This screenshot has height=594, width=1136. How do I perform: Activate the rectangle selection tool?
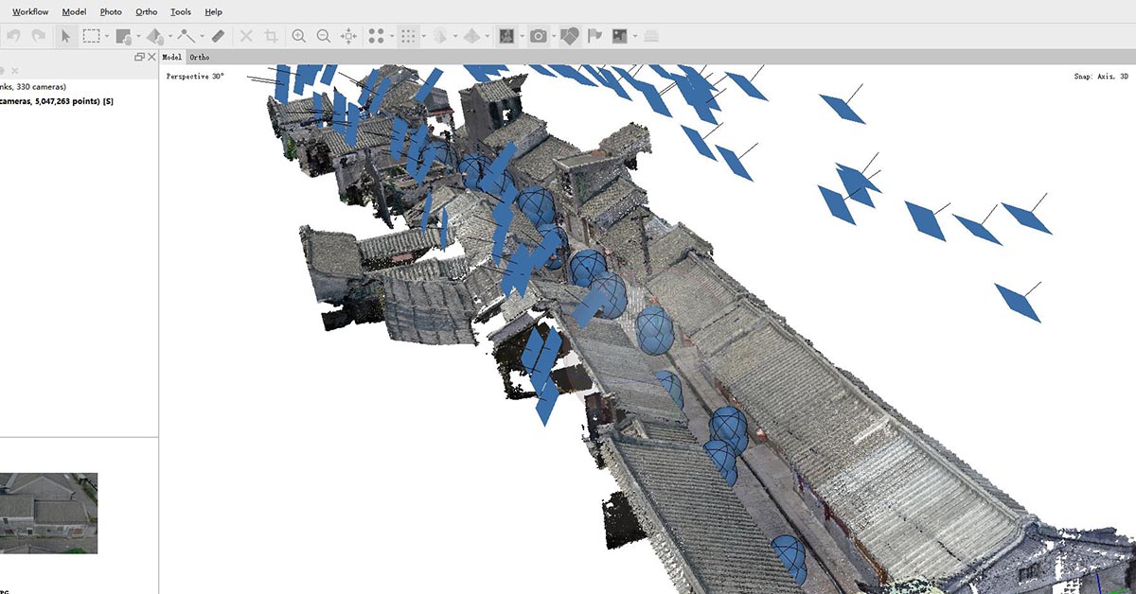(91, 36)
